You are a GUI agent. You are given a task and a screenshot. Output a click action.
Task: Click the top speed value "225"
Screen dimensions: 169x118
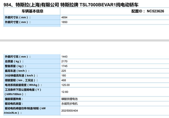coord(64,71)
